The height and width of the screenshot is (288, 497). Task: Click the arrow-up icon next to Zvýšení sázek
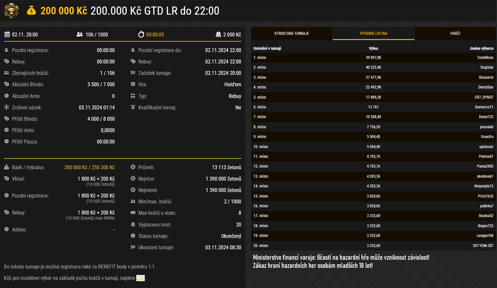click(x=7, y=107)
